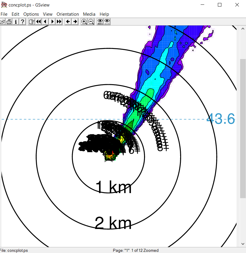Click the Find Text eye ABC icon
This screenshot has width=246, height=253.
point(100,22)
